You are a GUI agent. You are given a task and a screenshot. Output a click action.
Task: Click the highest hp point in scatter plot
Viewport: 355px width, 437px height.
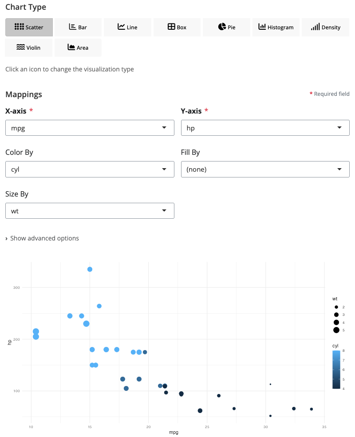90,269
